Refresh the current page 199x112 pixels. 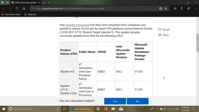point(17,8)
